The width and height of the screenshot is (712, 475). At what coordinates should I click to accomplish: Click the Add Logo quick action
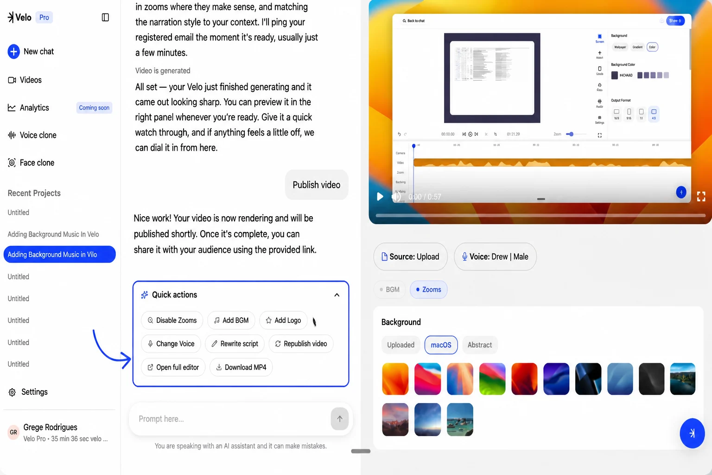[x=283, y=321]
